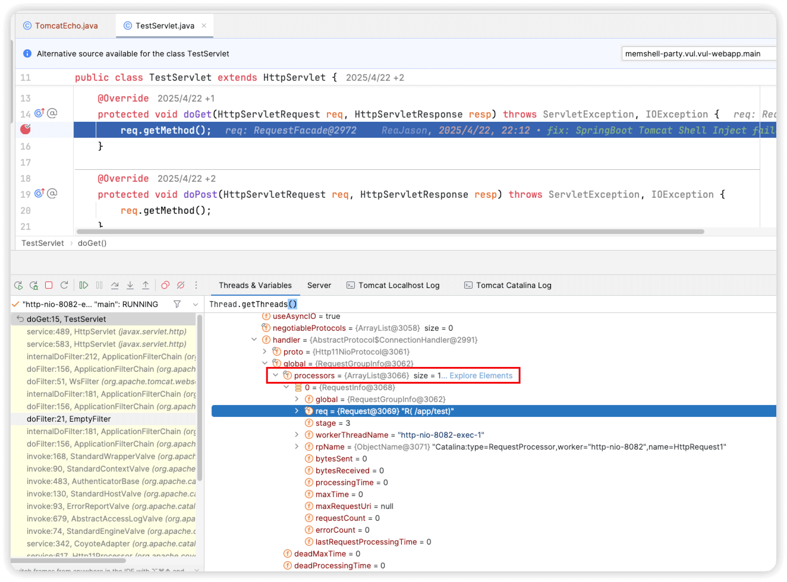Open View Breakpoints with the red circles icon
787x582 pixels.
[x=165, y=285]
